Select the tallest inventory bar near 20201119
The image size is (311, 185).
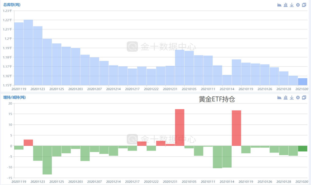28,52
